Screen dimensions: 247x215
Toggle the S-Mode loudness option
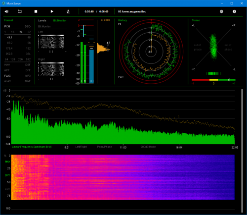[105, 20]
